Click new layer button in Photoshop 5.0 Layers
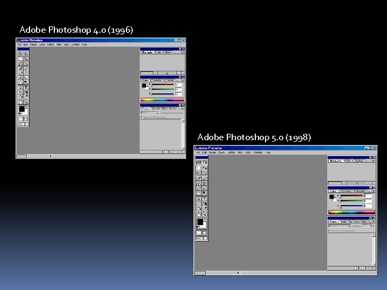This screenshot has width=387, height=290. [x=363, y=268]
